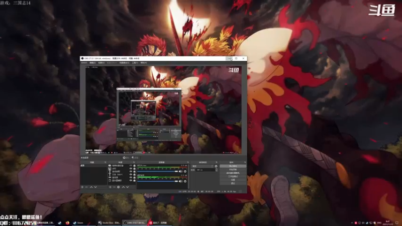Select the 显示器捕获 source row
The width and height of the screenshot is (402, 226).
click(122, 180)
